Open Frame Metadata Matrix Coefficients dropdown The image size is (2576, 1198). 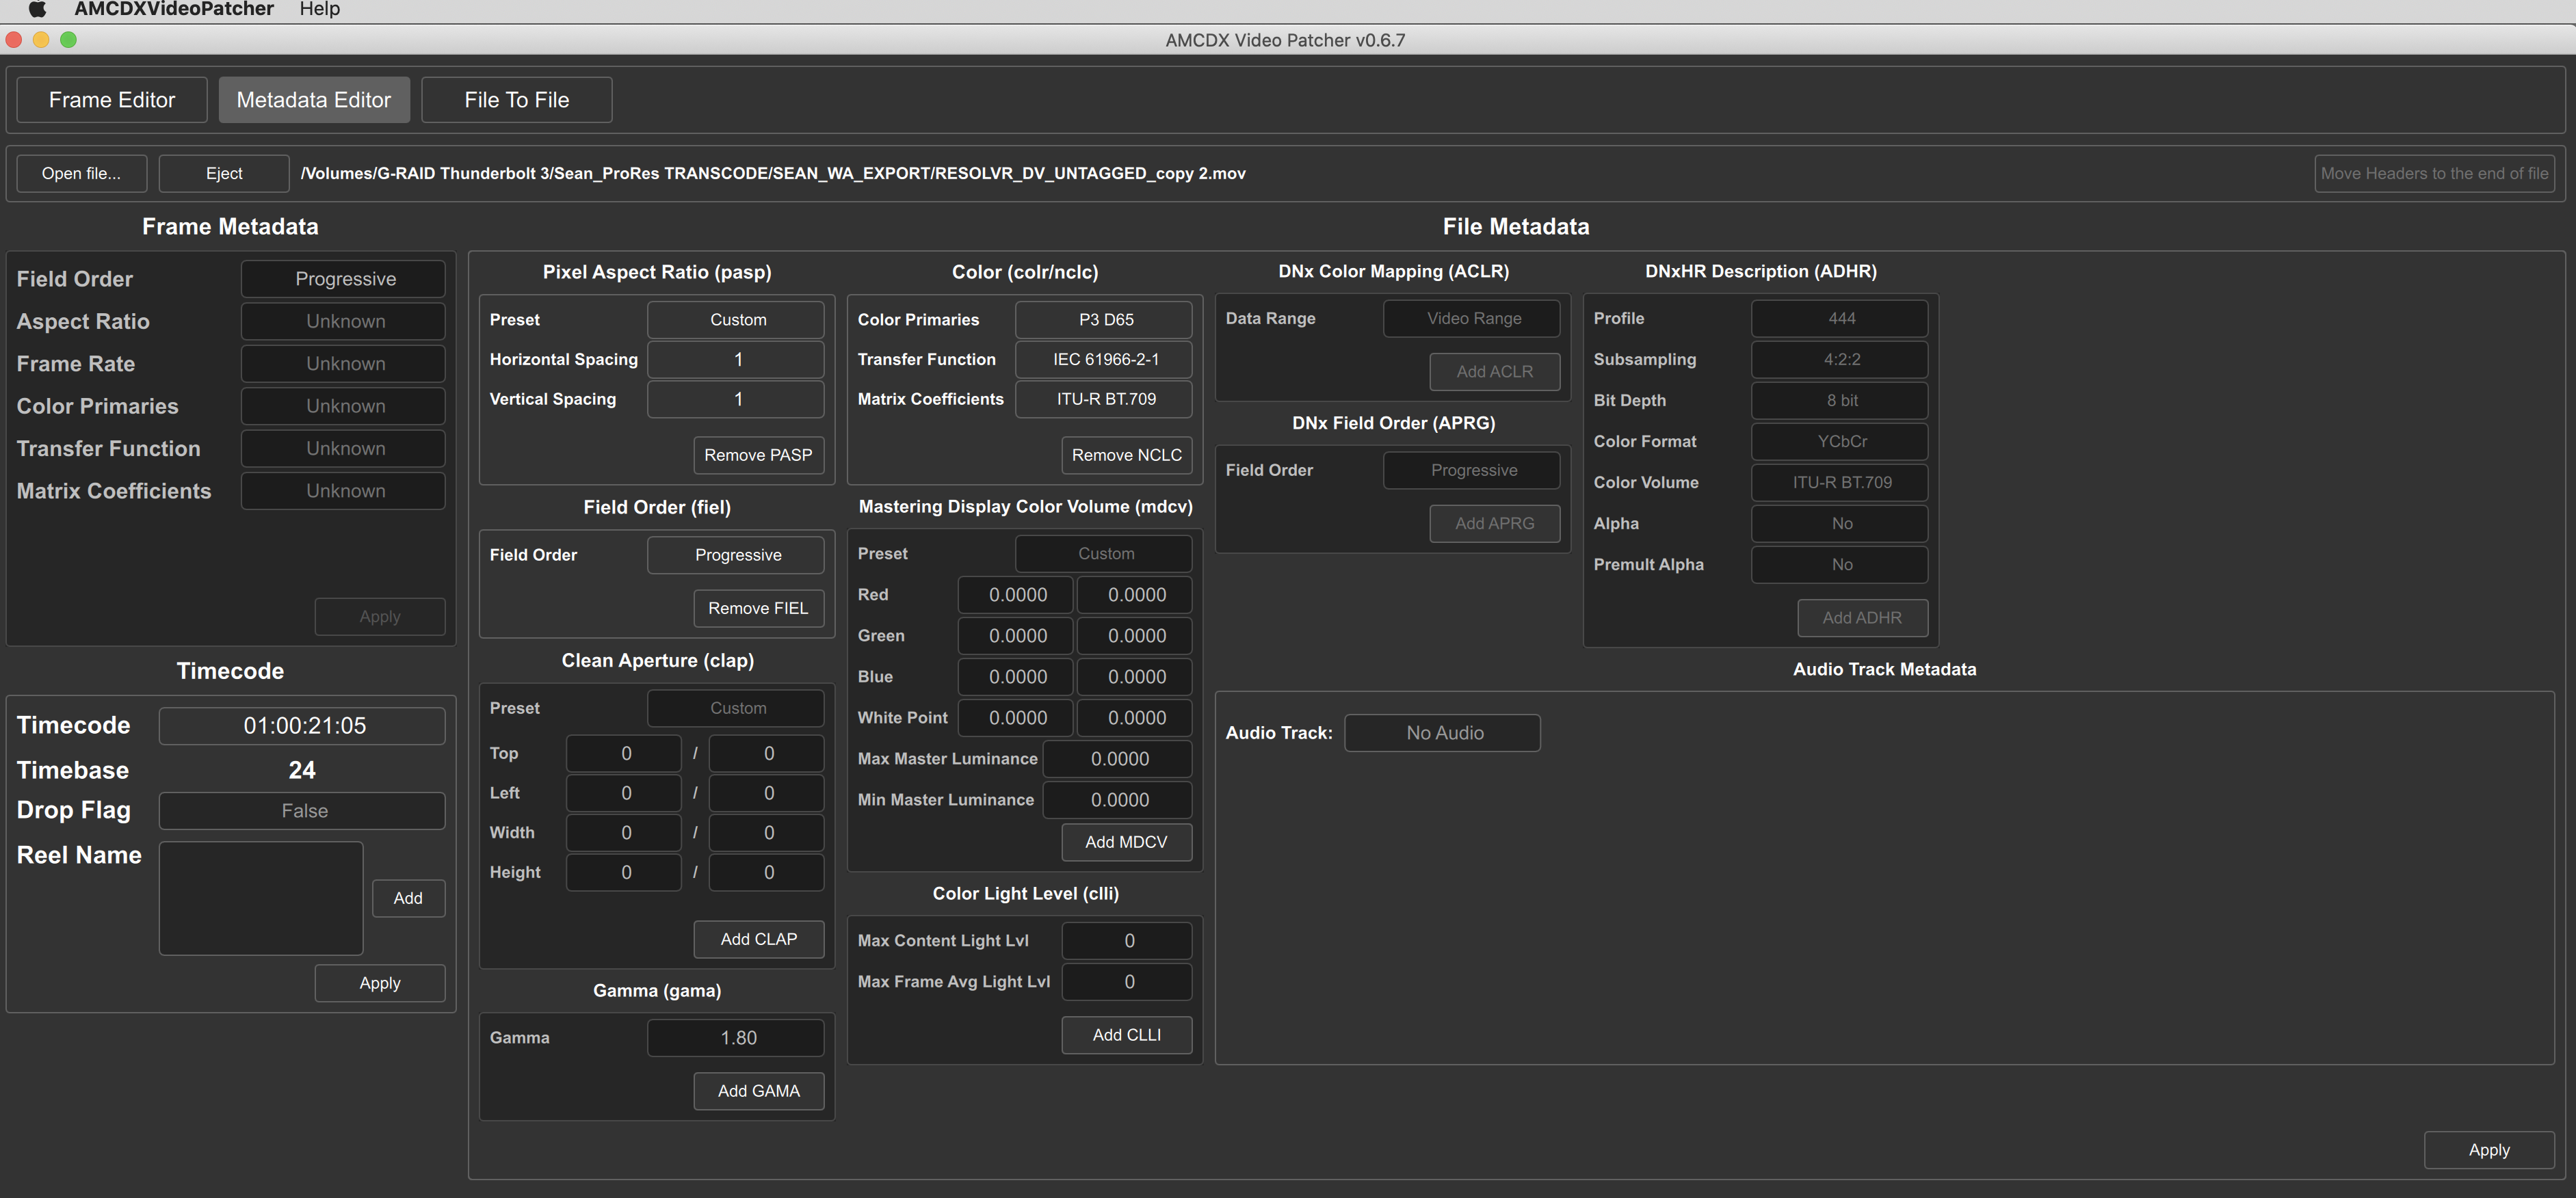coord(343,491)
